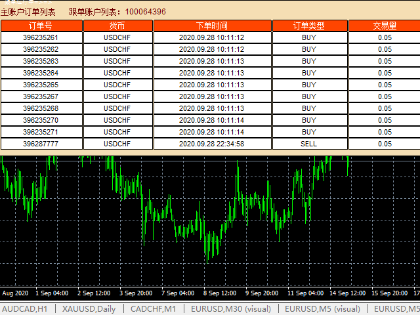The width and height of the screenshot is (420, 315).
Task: Click the 14 Sep 12:00 time axis label
Action: 347,293
